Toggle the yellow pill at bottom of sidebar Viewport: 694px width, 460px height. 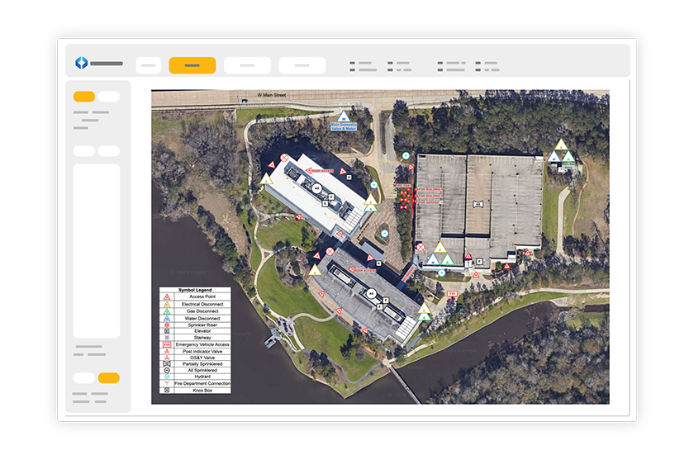click(x=108, y=378)
